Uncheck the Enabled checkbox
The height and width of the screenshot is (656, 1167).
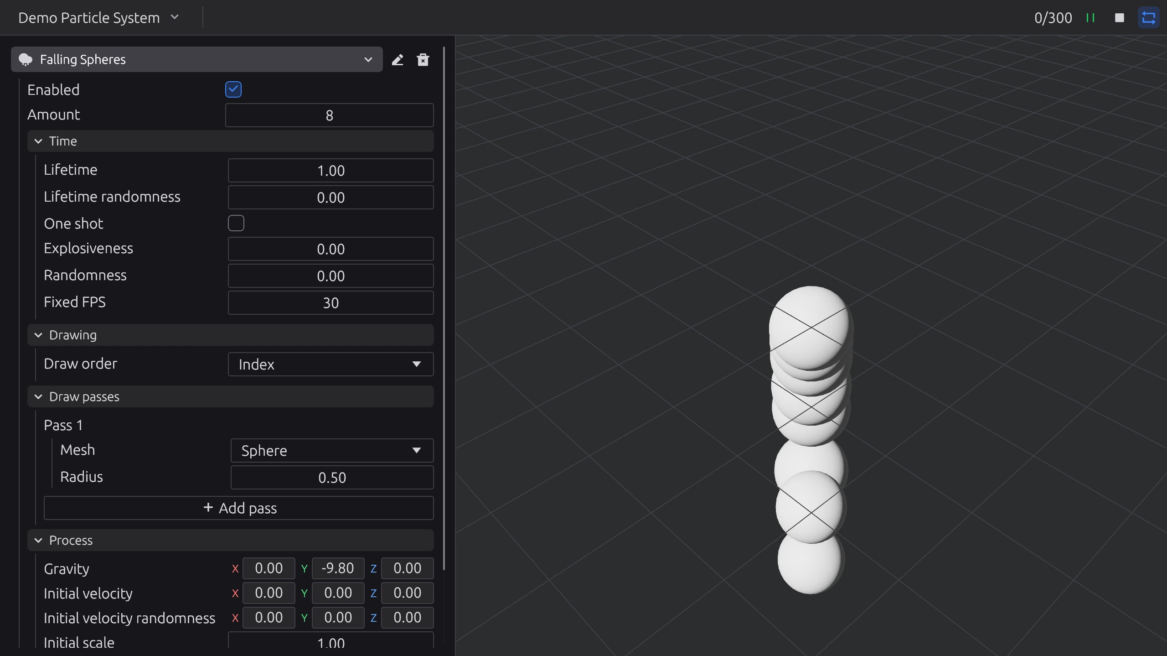point(233,89)
